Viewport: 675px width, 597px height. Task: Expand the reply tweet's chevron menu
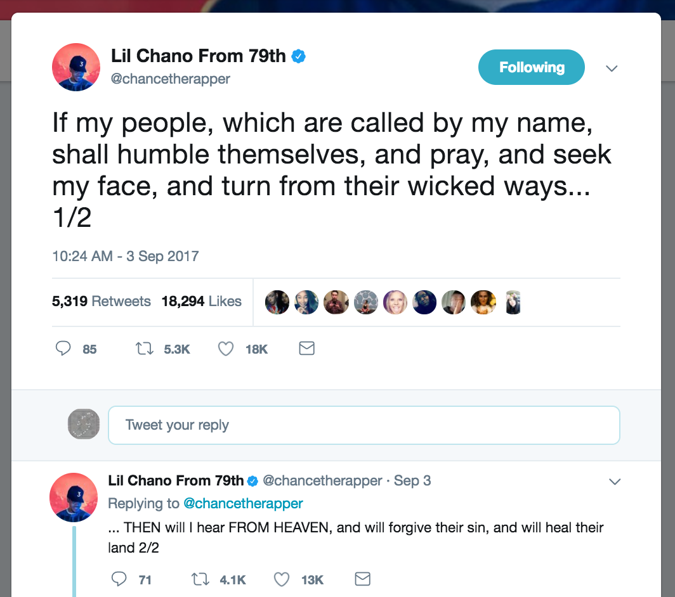[614, 482]
